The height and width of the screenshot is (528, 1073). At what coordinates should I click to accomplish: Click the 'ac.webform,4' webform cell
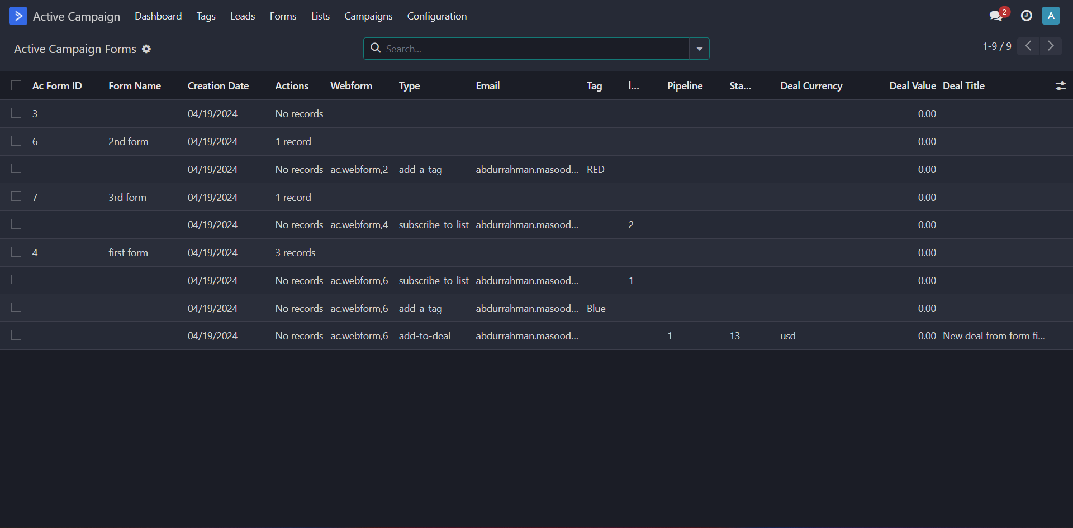click(x=359, y=225)
